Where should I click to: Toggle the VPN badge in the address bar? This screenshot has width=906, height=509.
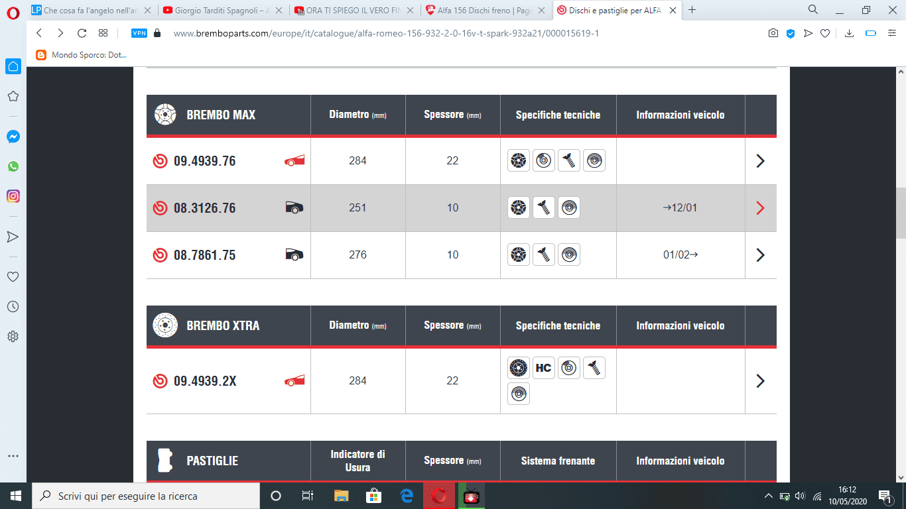click(139, 33)
